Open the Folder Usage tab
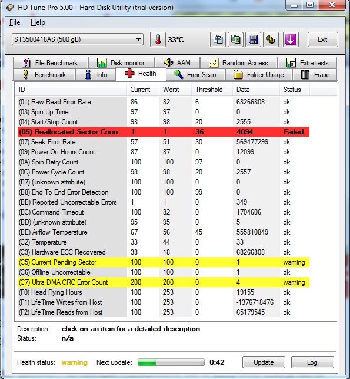This screenshot has height=379, width=350. (x=259, y=74)
